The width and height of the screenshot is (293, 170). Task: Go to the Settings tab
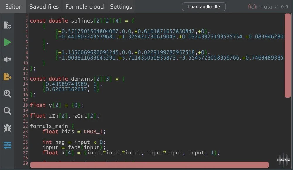click(121, 6)
